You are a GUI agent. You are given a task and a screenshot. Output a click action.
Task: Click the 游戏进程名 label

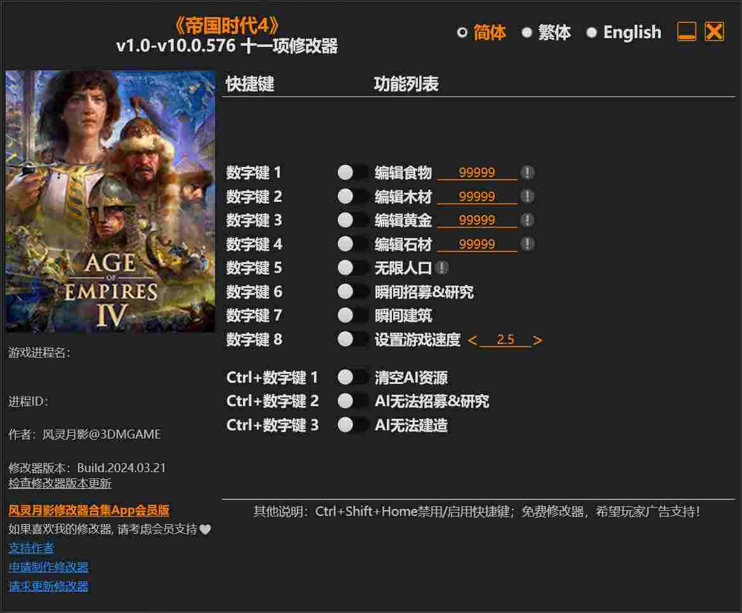(x=39, y=353)
